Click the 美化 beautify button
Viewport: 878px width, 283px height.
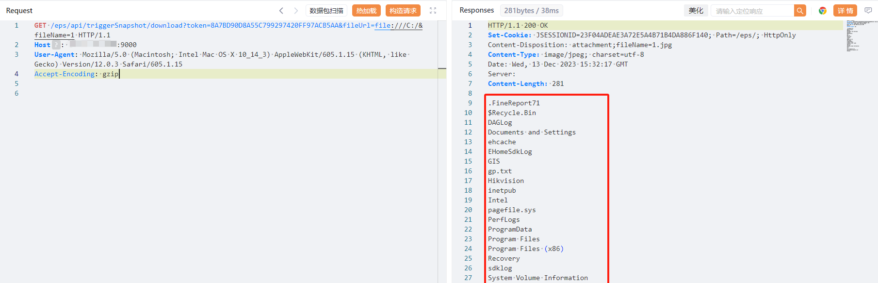tap(696, 11)
